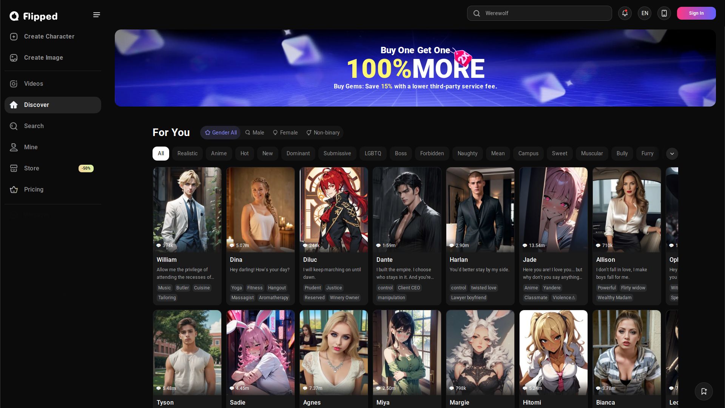Open the Pricing page

click(34, 190)
